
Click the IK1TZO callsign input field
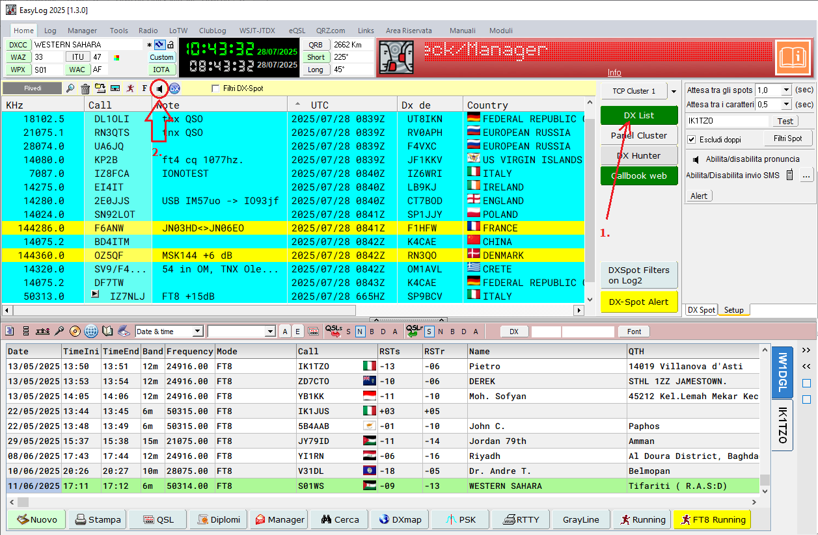point(728,121)
